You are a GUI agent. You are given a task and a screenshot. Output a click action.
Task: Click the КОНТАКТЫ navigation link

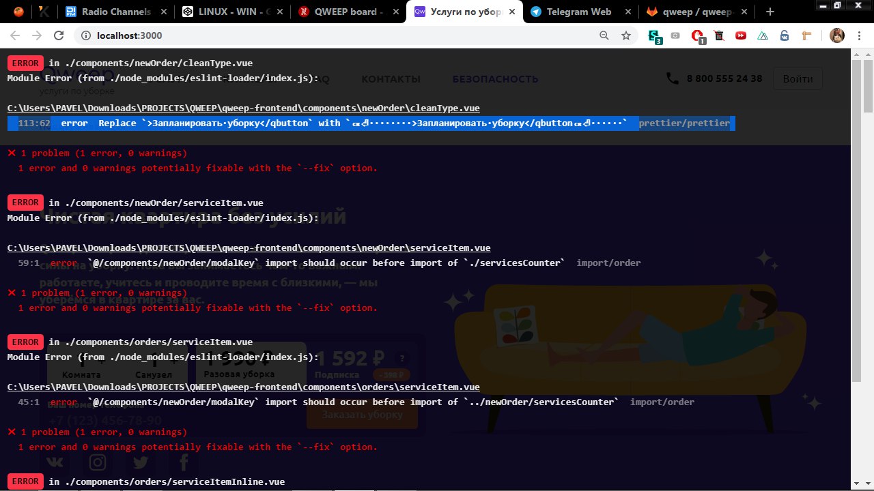[391, 79]
